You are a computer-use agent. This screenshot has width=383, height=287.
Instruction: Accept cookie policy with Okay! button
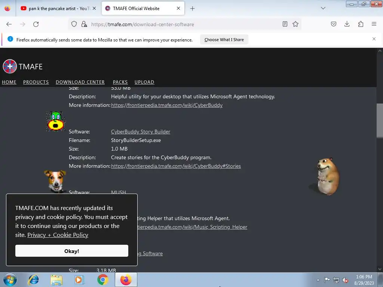tap(71, 251)
